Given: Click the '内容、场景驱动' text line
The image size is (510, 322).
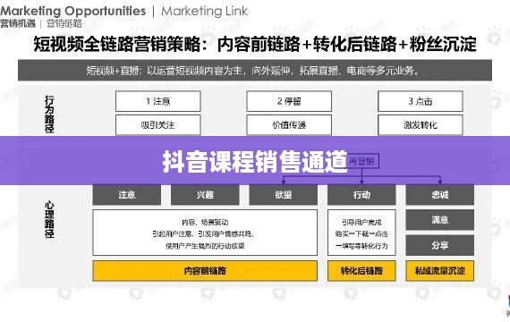Looking at the screenshot, I should (205, 222).
